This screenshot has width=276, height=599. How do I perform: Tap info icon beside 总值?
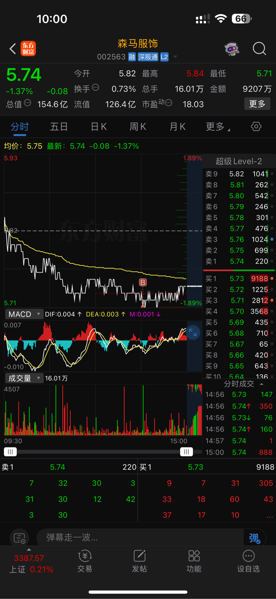pyautogui.click(x=27, y=103)
